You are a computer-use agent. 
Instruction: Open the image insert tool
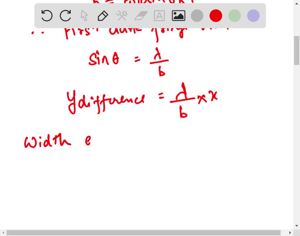(x=178, y=16)
